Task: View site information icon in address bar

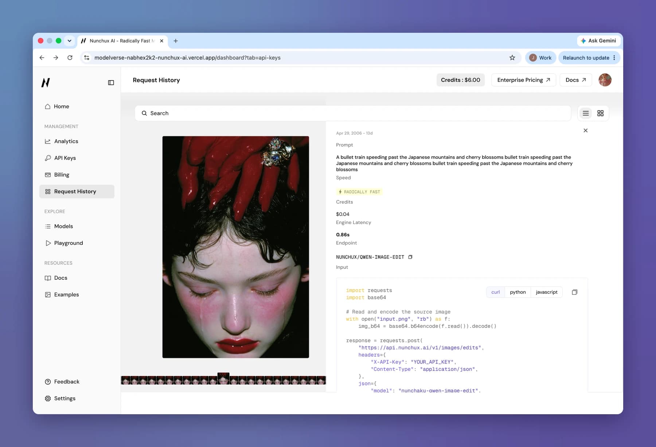Action: pyautogui.click(x=87, y=58)
